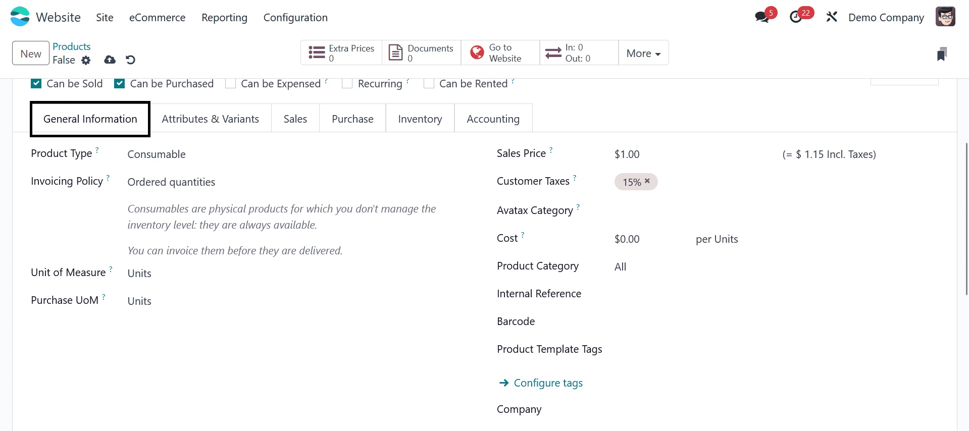Discard changes with the undo icon

click(x=131, y=60)
